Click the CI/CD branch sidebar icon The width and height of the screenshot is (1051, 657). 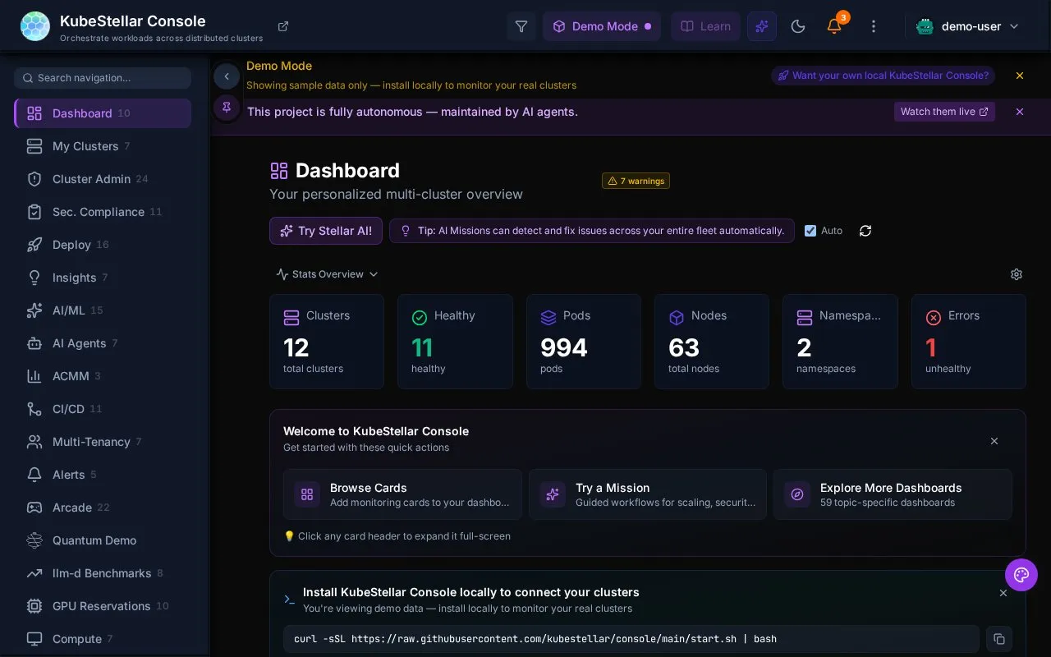[x=34, y=409]
